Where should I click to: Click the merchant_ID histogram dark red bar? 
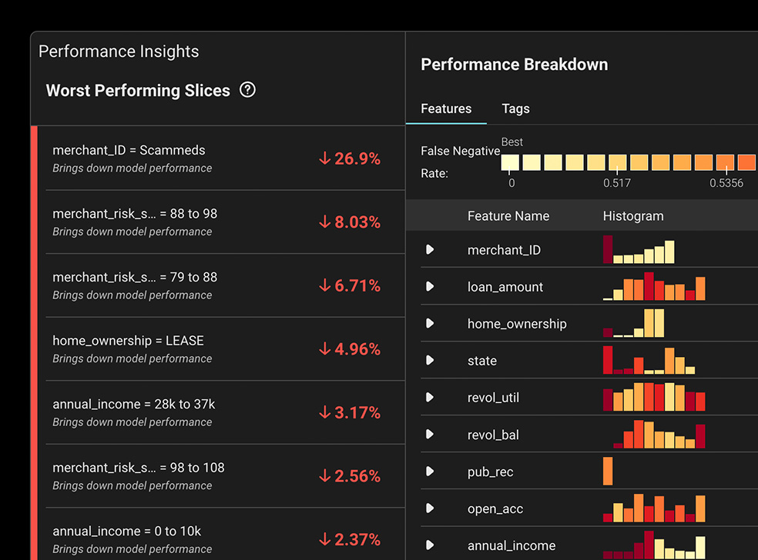click(x=608, y=250)
